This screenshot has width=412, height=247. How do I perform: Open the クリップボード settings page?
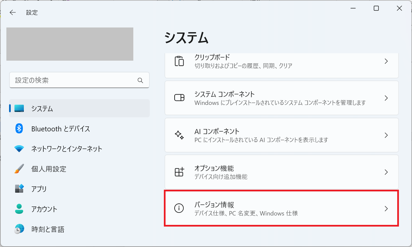(x=281, y=65)
